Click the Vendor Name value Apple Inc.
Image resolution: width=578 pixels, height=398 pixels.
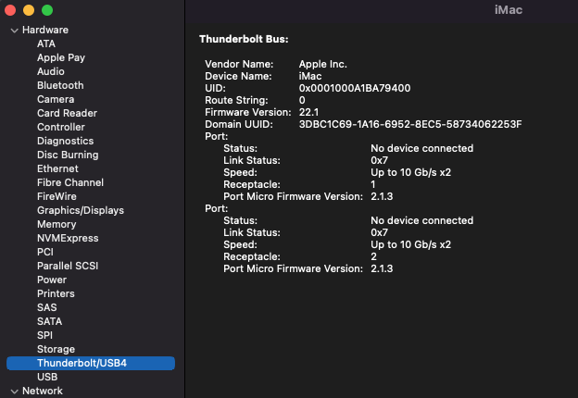point(323,64)
